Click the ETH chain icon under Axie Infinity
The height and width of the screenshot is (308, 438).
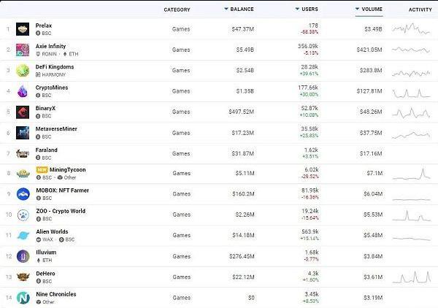click(65, 54)
